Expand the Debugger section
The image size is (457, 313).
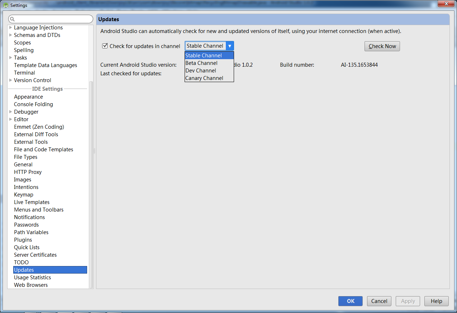coord(10,112)
